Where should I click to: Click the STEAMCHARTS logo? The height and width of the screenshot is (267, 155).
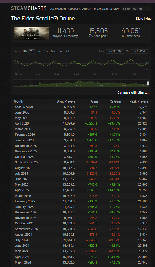pos(29,8)
